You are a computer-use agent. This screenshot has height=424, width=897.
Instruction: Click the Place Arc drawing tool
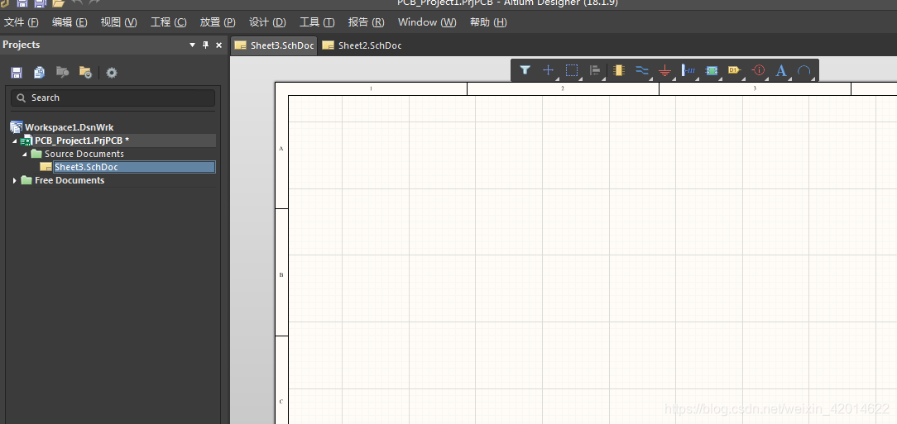click(x=803, y=71)
